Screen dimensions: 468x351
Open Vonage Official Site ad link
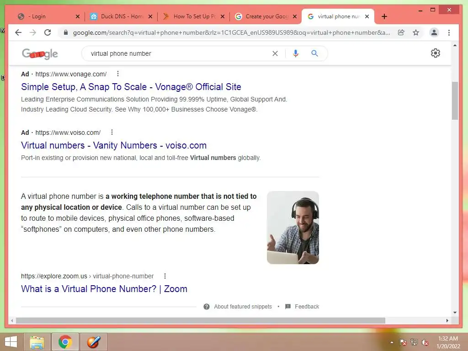(x=131, y=87)
